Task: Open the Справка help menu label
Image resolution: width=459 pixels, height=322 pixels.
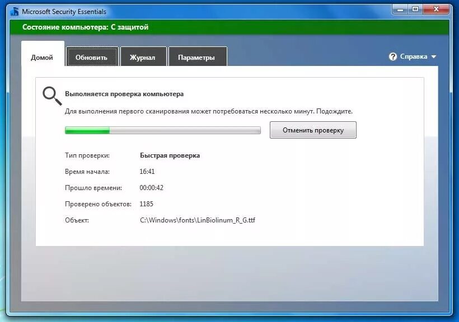Action: tap(413, 56)
